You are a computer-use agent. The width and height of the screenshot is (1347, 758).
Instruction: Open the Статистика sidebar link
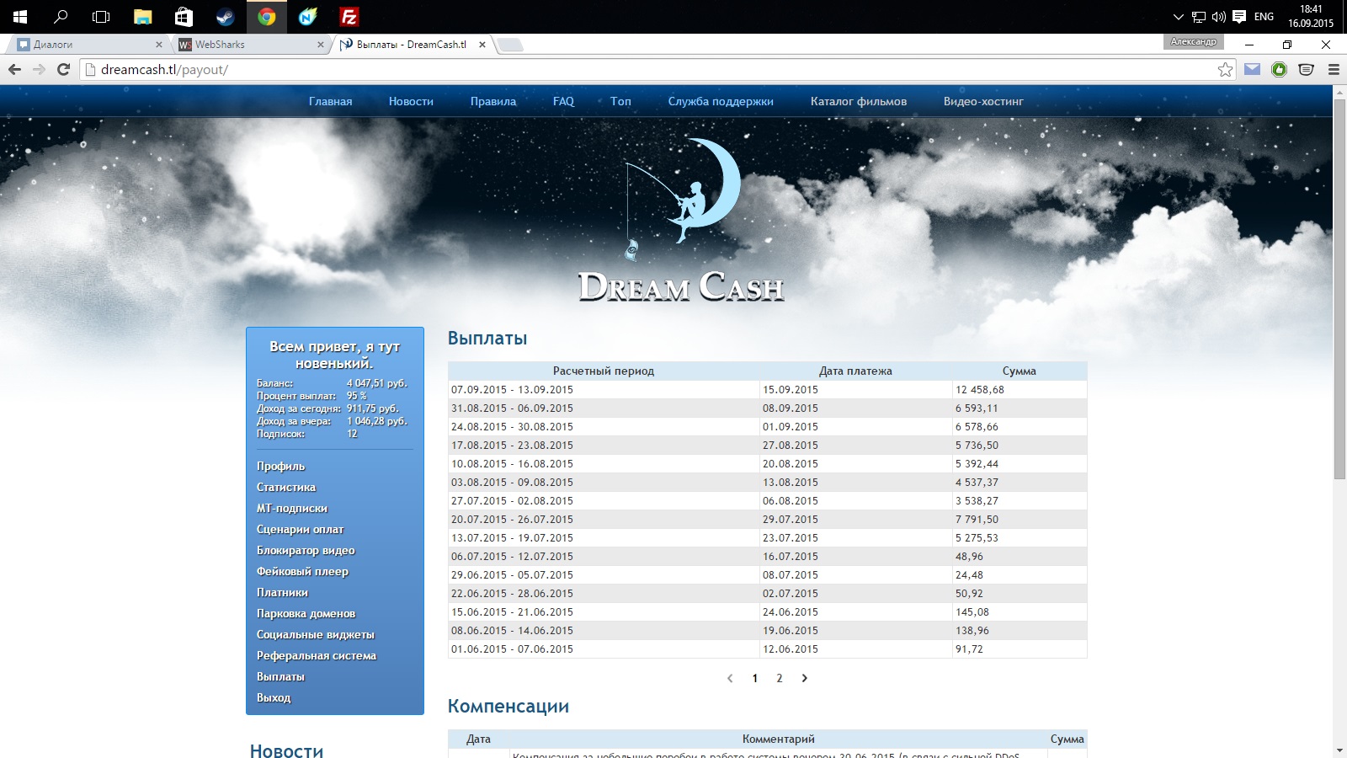coord(286,487)
